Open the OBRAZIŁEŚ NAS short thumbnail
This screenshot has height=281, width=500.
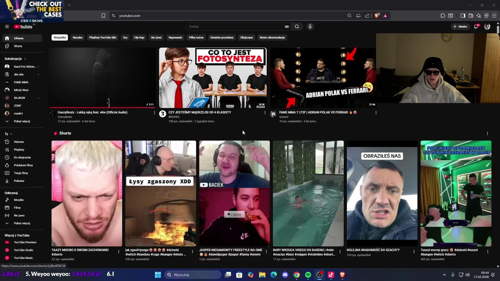click(x=382, y=194)
